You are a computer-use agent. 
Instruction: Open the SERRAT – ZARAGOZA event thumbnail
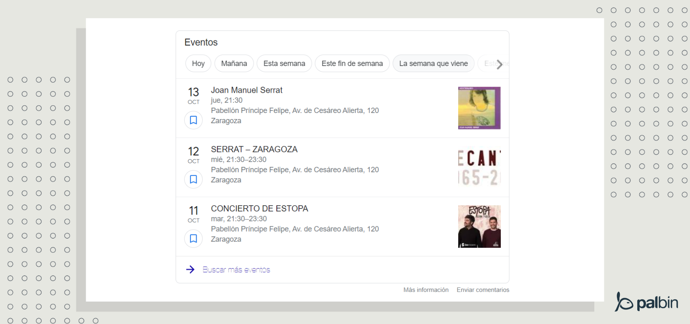click(479, 167)
